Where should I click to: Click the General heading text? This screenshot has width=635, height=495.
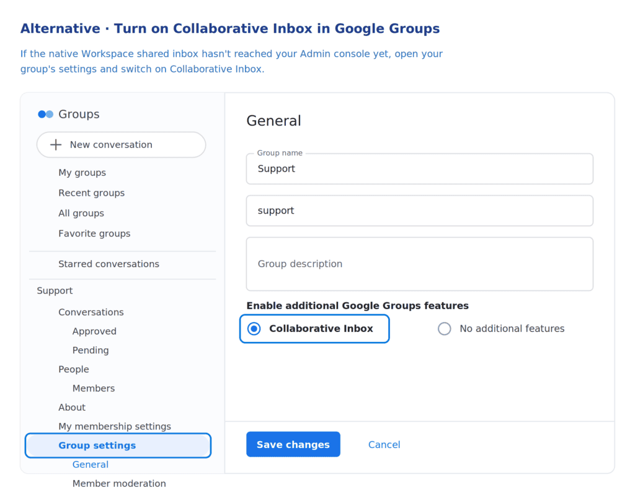coord(273,121)
